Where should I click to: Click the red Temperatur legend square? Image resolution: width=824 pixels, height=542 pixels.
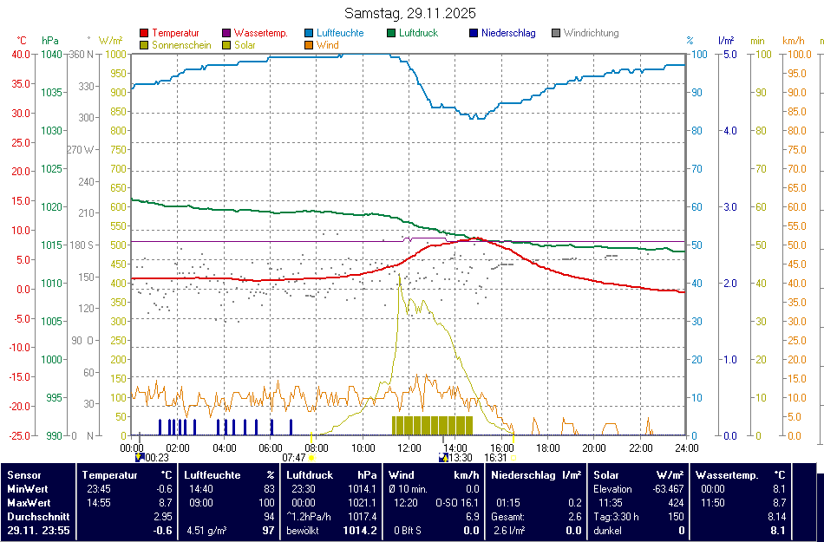tap(144, 34)
